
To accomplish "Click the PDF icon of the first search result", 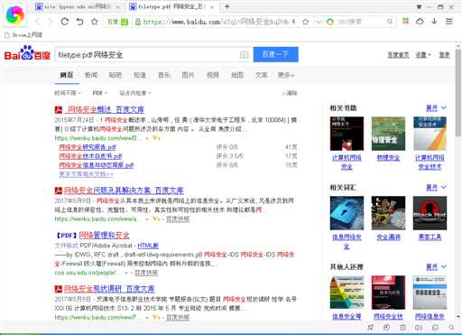I will (59, 110).
